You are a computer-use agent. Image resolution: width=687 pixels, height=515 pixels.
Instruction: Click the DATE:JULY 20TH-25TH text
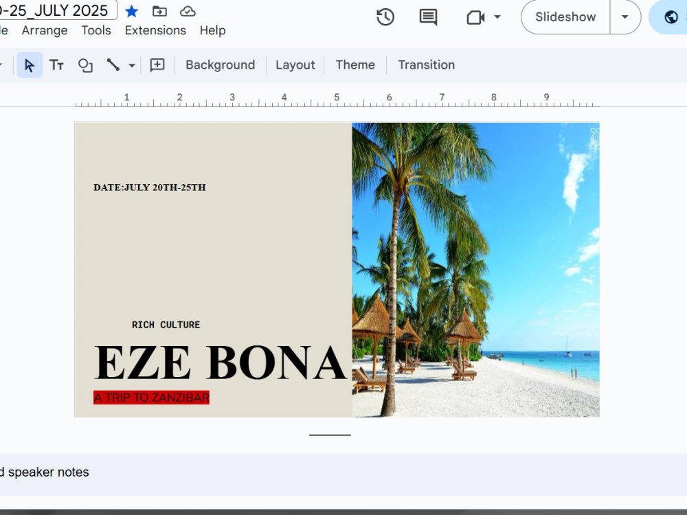[149, 187]
